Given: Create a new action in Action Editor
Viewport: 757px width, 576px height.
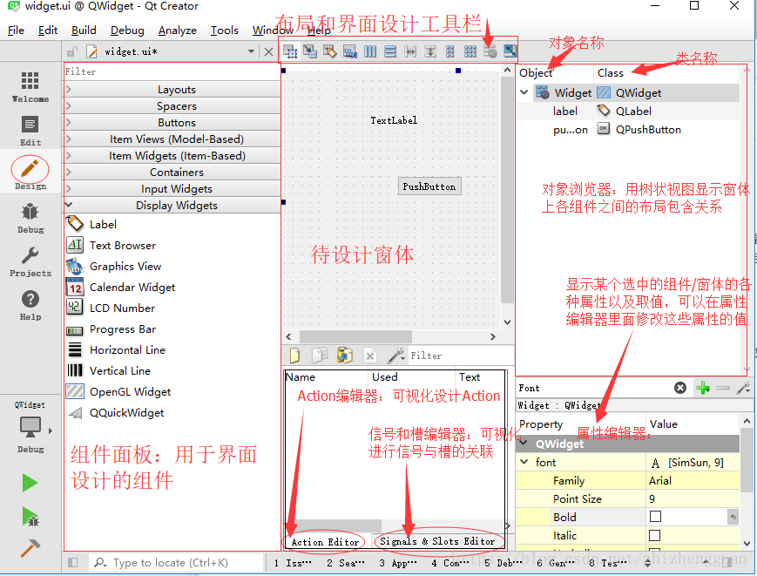Looking at the screenshot, I should coord(294,356).
